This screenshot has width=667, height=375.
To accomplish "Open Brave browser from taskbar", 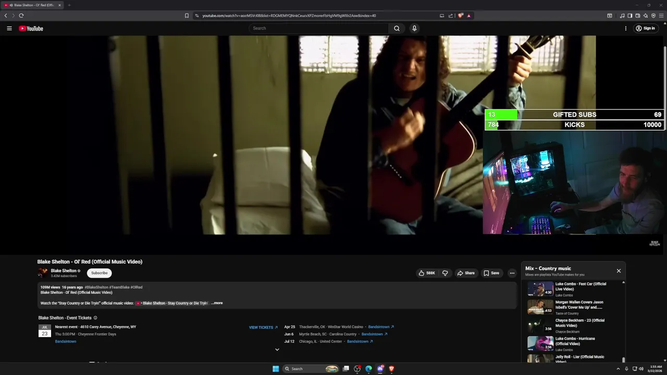I will pos(391,369).
